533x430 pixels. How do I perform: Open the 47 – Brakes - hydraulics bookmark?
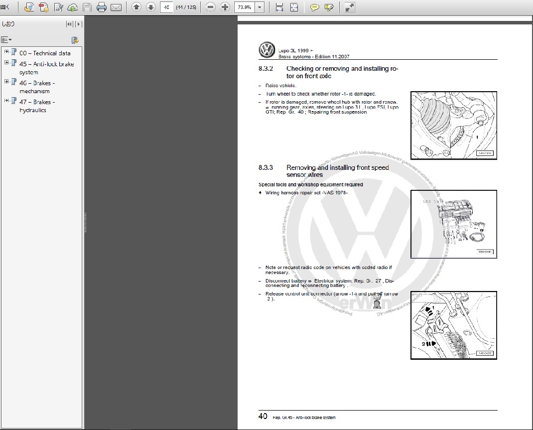37,106
